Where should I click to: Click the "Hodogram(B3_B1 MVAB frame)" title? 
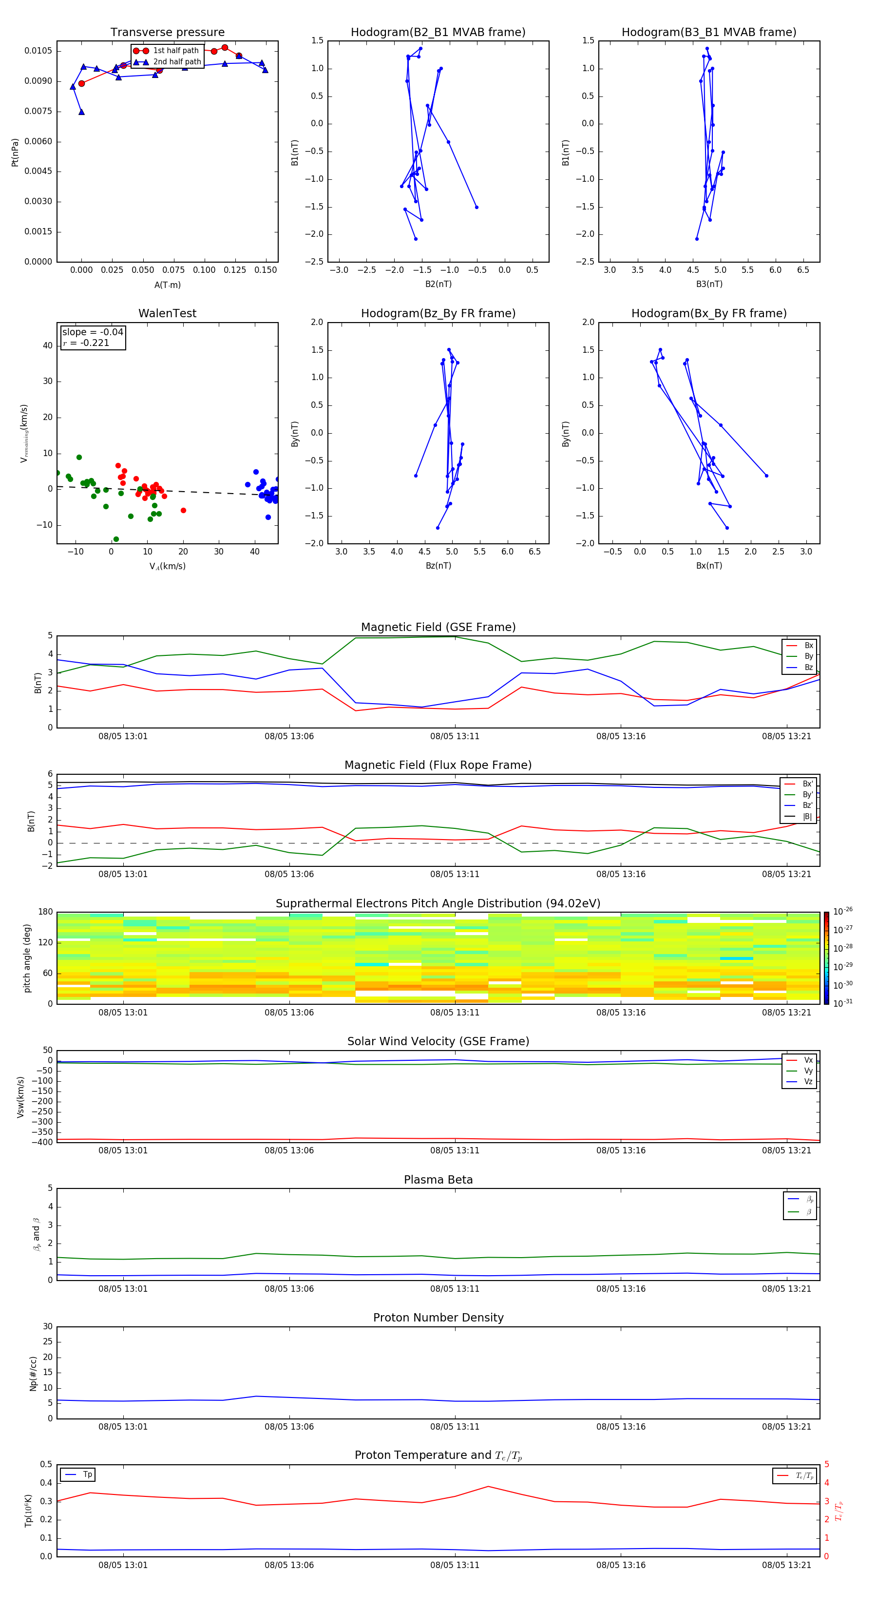point(708,33)
